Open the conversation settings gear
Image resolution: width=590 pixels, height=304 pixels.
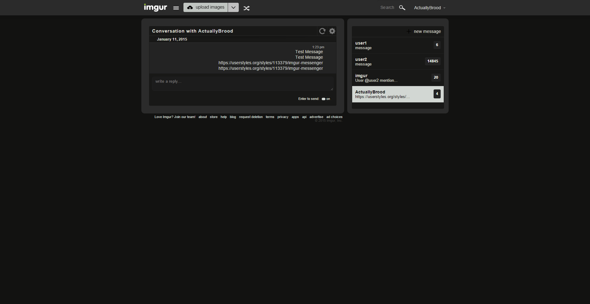[x=332, y=31]
